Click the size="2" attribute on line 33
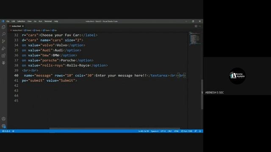Screen dimensions: 271x152 (x=73, y=40)
